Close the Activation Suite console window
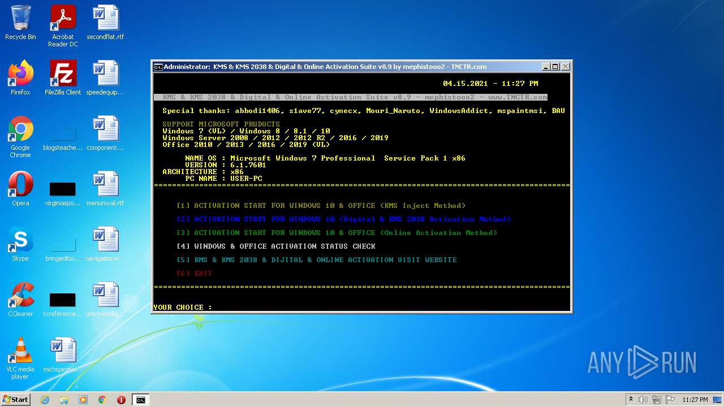This screenshot has width=724, height=407. pyautogui.click(x=565, y=67)
